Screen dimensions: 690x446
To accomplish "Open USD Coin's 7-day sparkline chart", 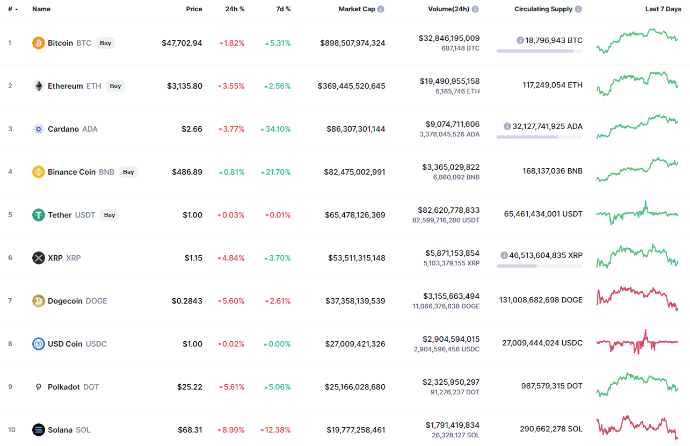I will (637, 342).
